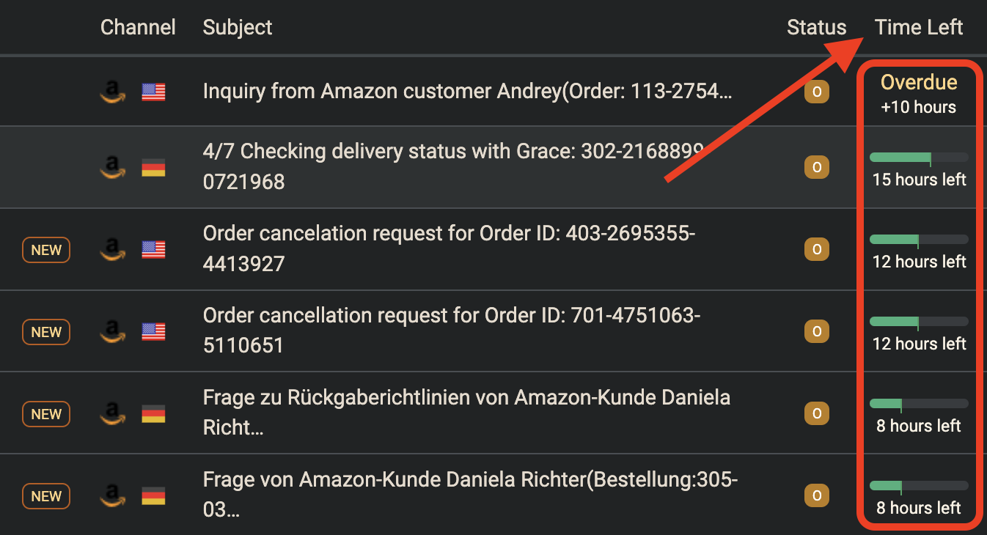Viewport: 987px width, 535px height.
Task: Click Amazon logo in Andrey inquiry row
Action: tap(112, 92)
